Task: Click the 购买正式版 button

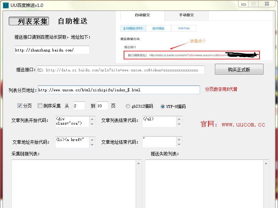Action: click(239, 69)
